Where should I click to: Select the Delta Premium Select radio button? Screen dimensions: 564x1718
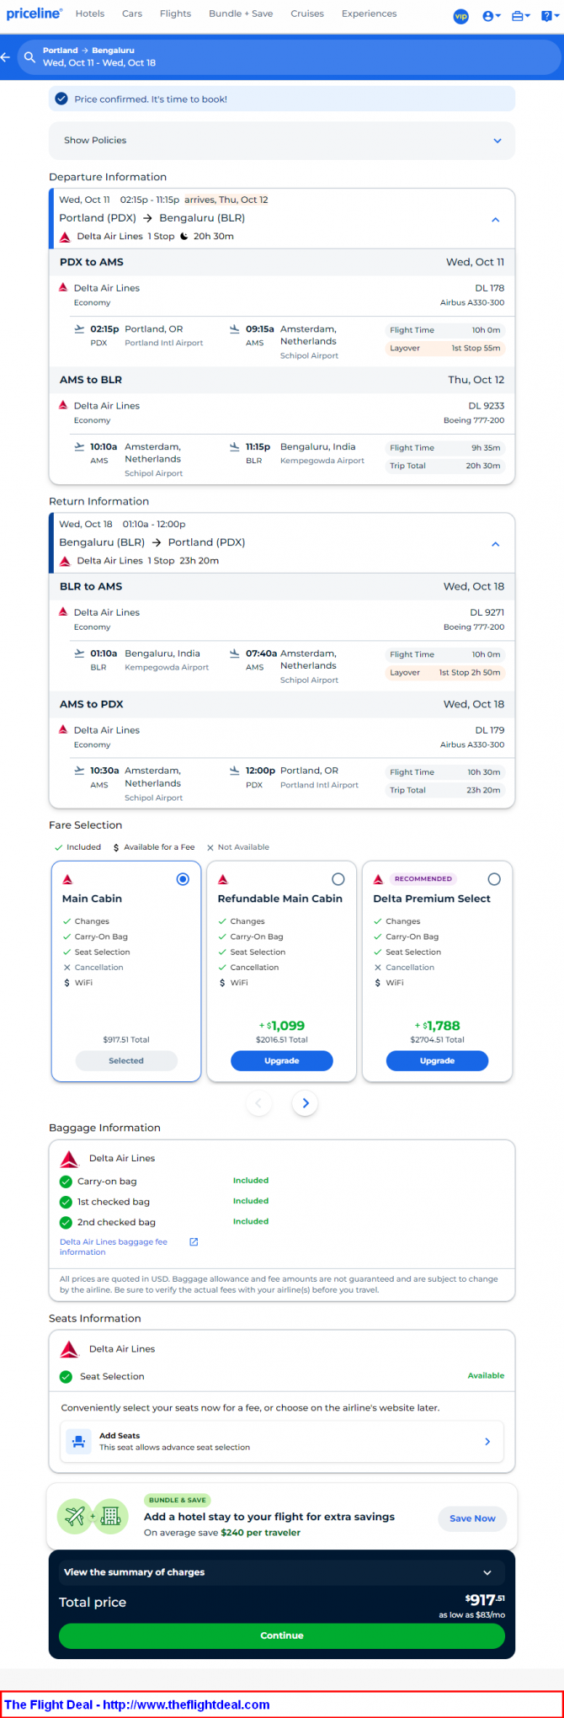[494, 879]
